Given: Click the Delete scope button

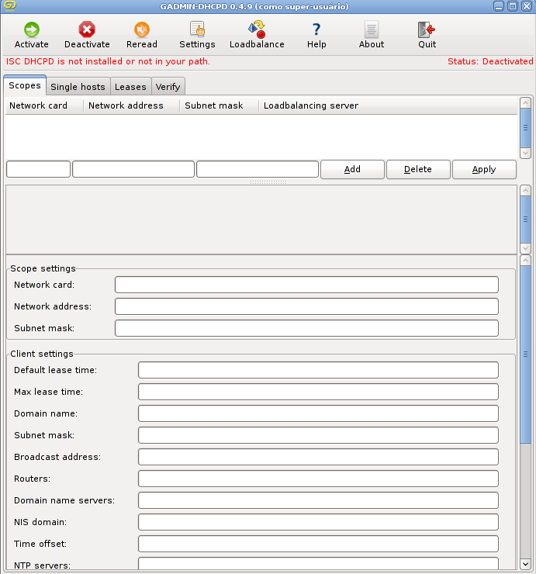Looking at the screenshot, I should pos(418,169).
